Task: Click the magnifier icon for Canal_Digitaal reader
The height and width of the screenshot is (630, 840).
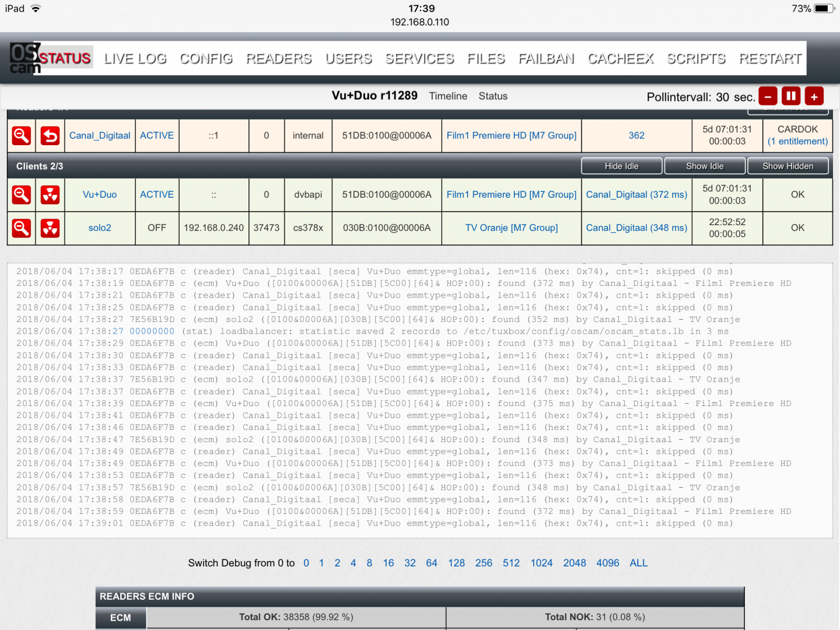Action: click(x=22, y=136)
